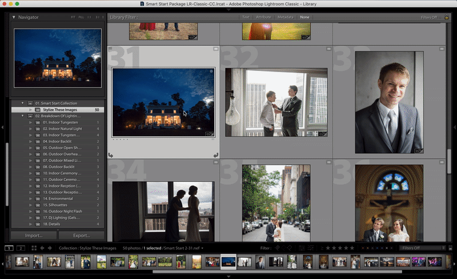This screenshot has width=457, height=279.
Task: Click the Export... button
Action: click(82, 235)
